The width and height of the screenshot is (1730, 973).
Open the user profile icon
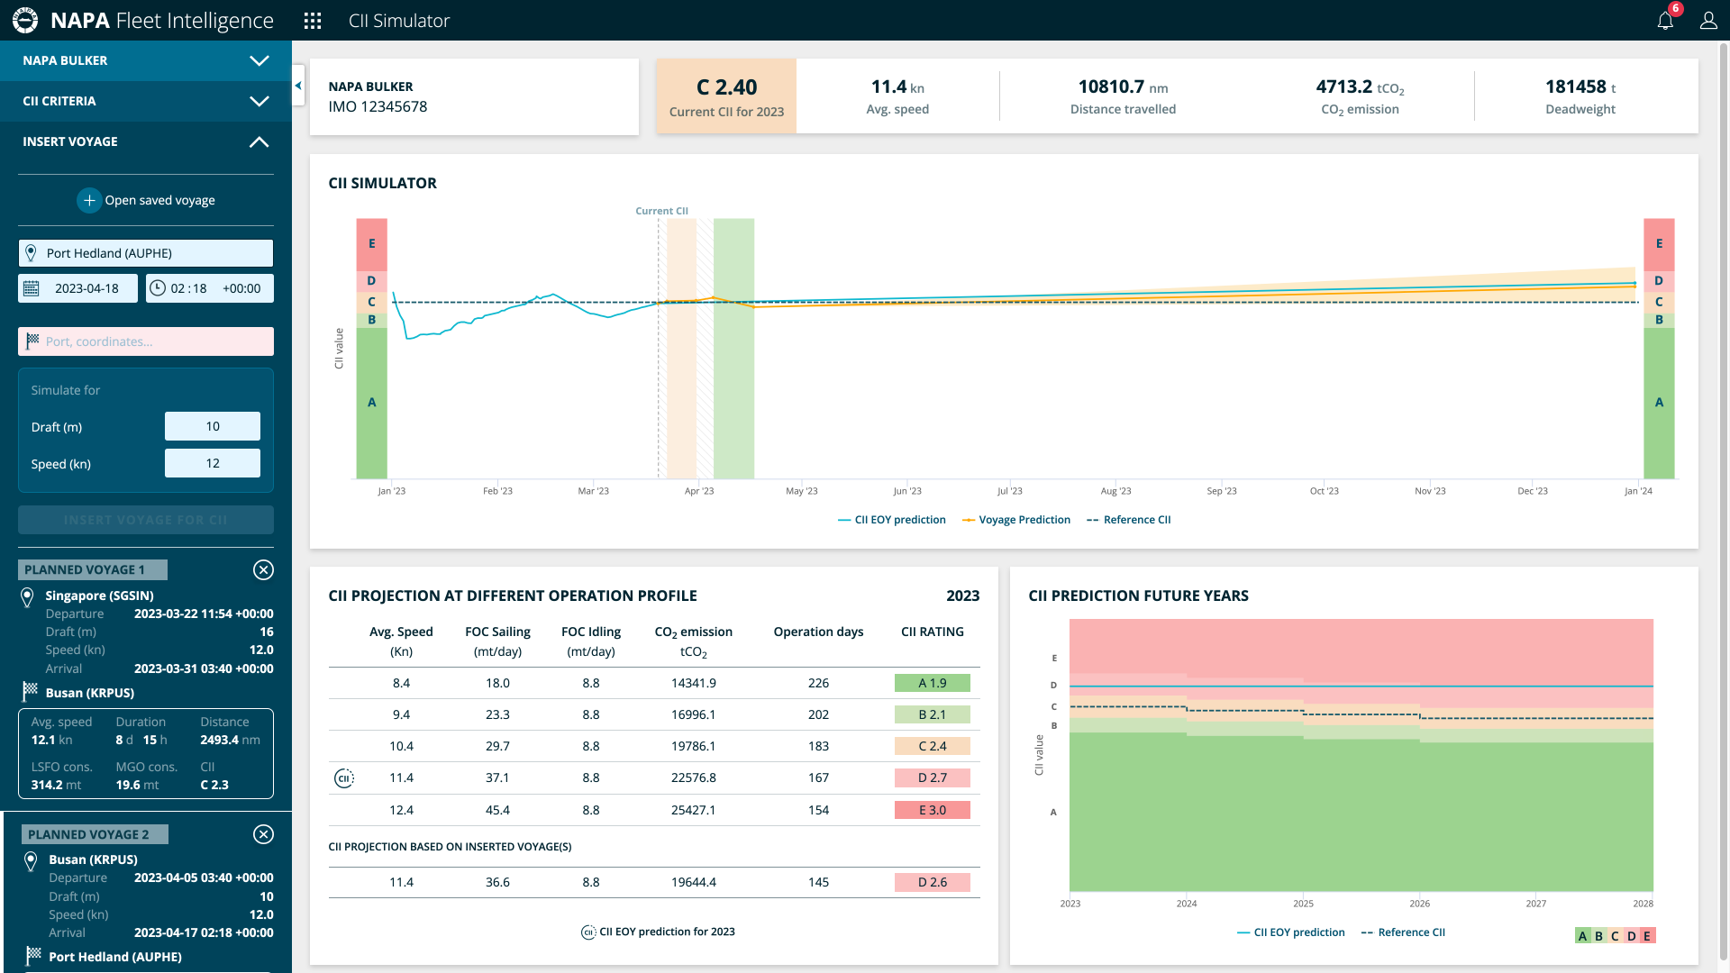point(1708,21)
